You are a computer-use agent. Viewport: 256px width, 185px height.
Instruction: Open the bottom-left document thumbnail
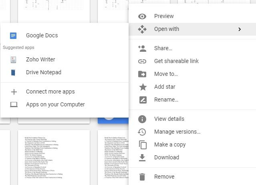point(54,157)
